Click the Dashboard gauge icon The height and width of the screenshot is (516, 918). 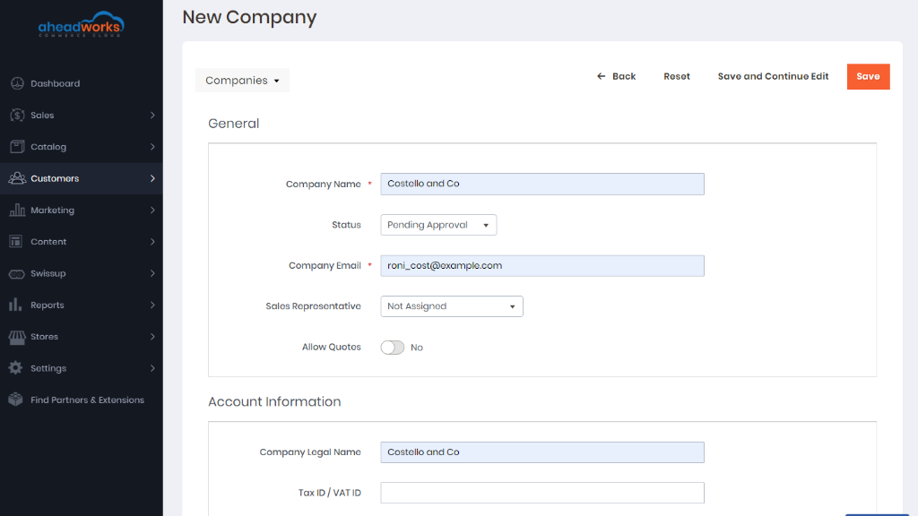click(x=17, y=83)
